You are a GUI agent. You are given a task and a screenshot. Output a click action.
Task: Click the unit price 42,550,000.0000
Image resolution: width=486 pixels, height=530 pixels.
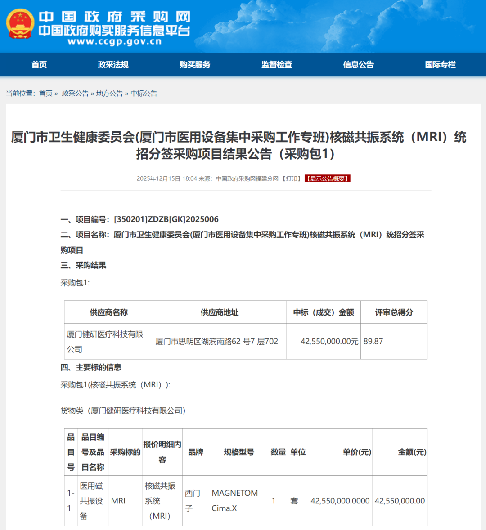[340, 501]
